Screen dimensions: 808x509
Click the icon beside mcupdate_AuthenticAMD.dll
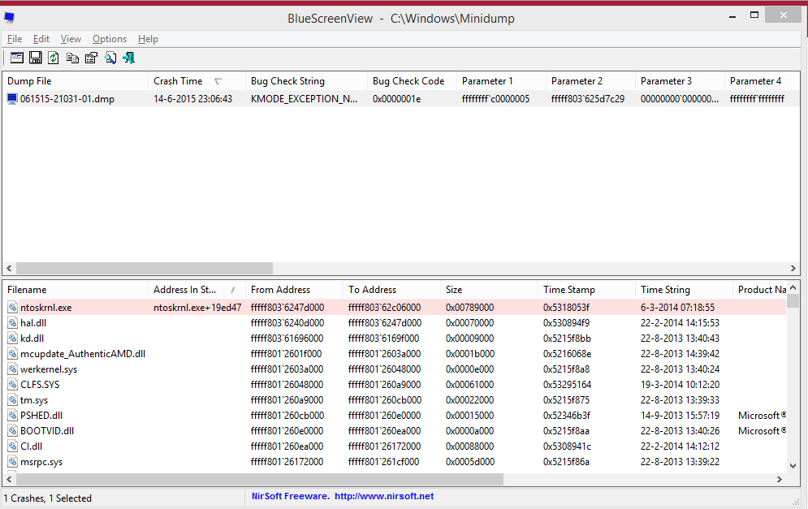coord(12,354)
